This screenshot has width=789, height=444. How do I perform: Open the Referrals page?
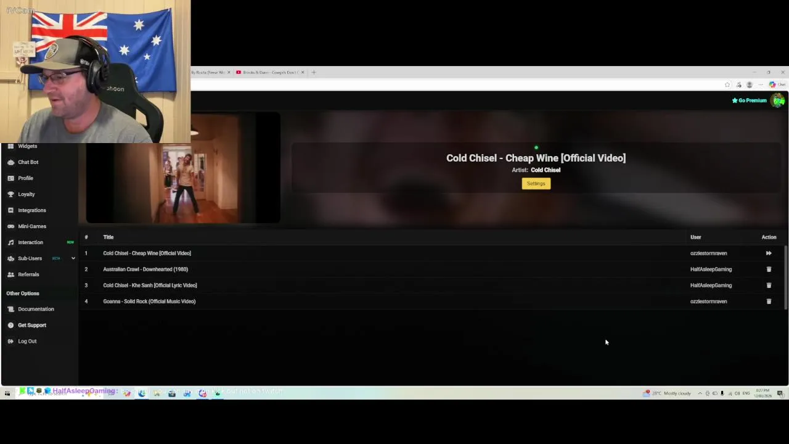[28, 274]
